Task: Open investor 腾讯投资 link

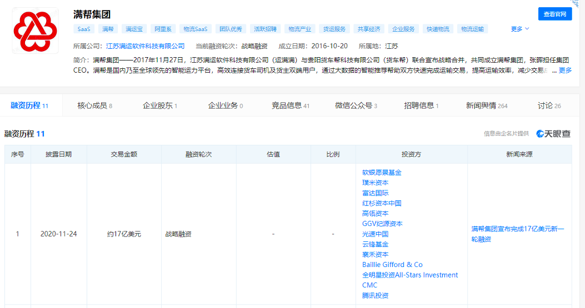Action: pyautogui.click(x=375, y=296)
